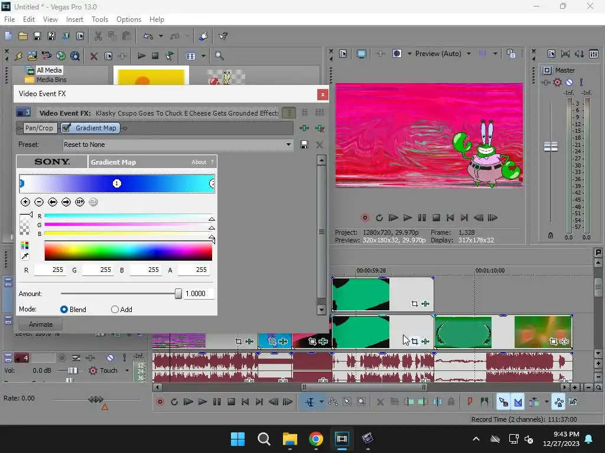Viewport: 605px width, 453px height.
Task: Open the auto ripple mode dropdown arrow
Action: [547, 402]
